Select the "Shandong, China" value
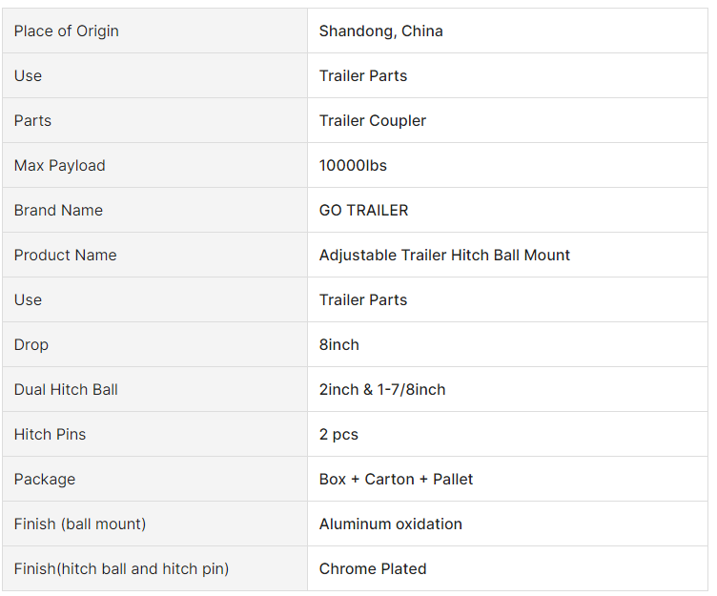 pyautogui.click(x=380, y=31)
